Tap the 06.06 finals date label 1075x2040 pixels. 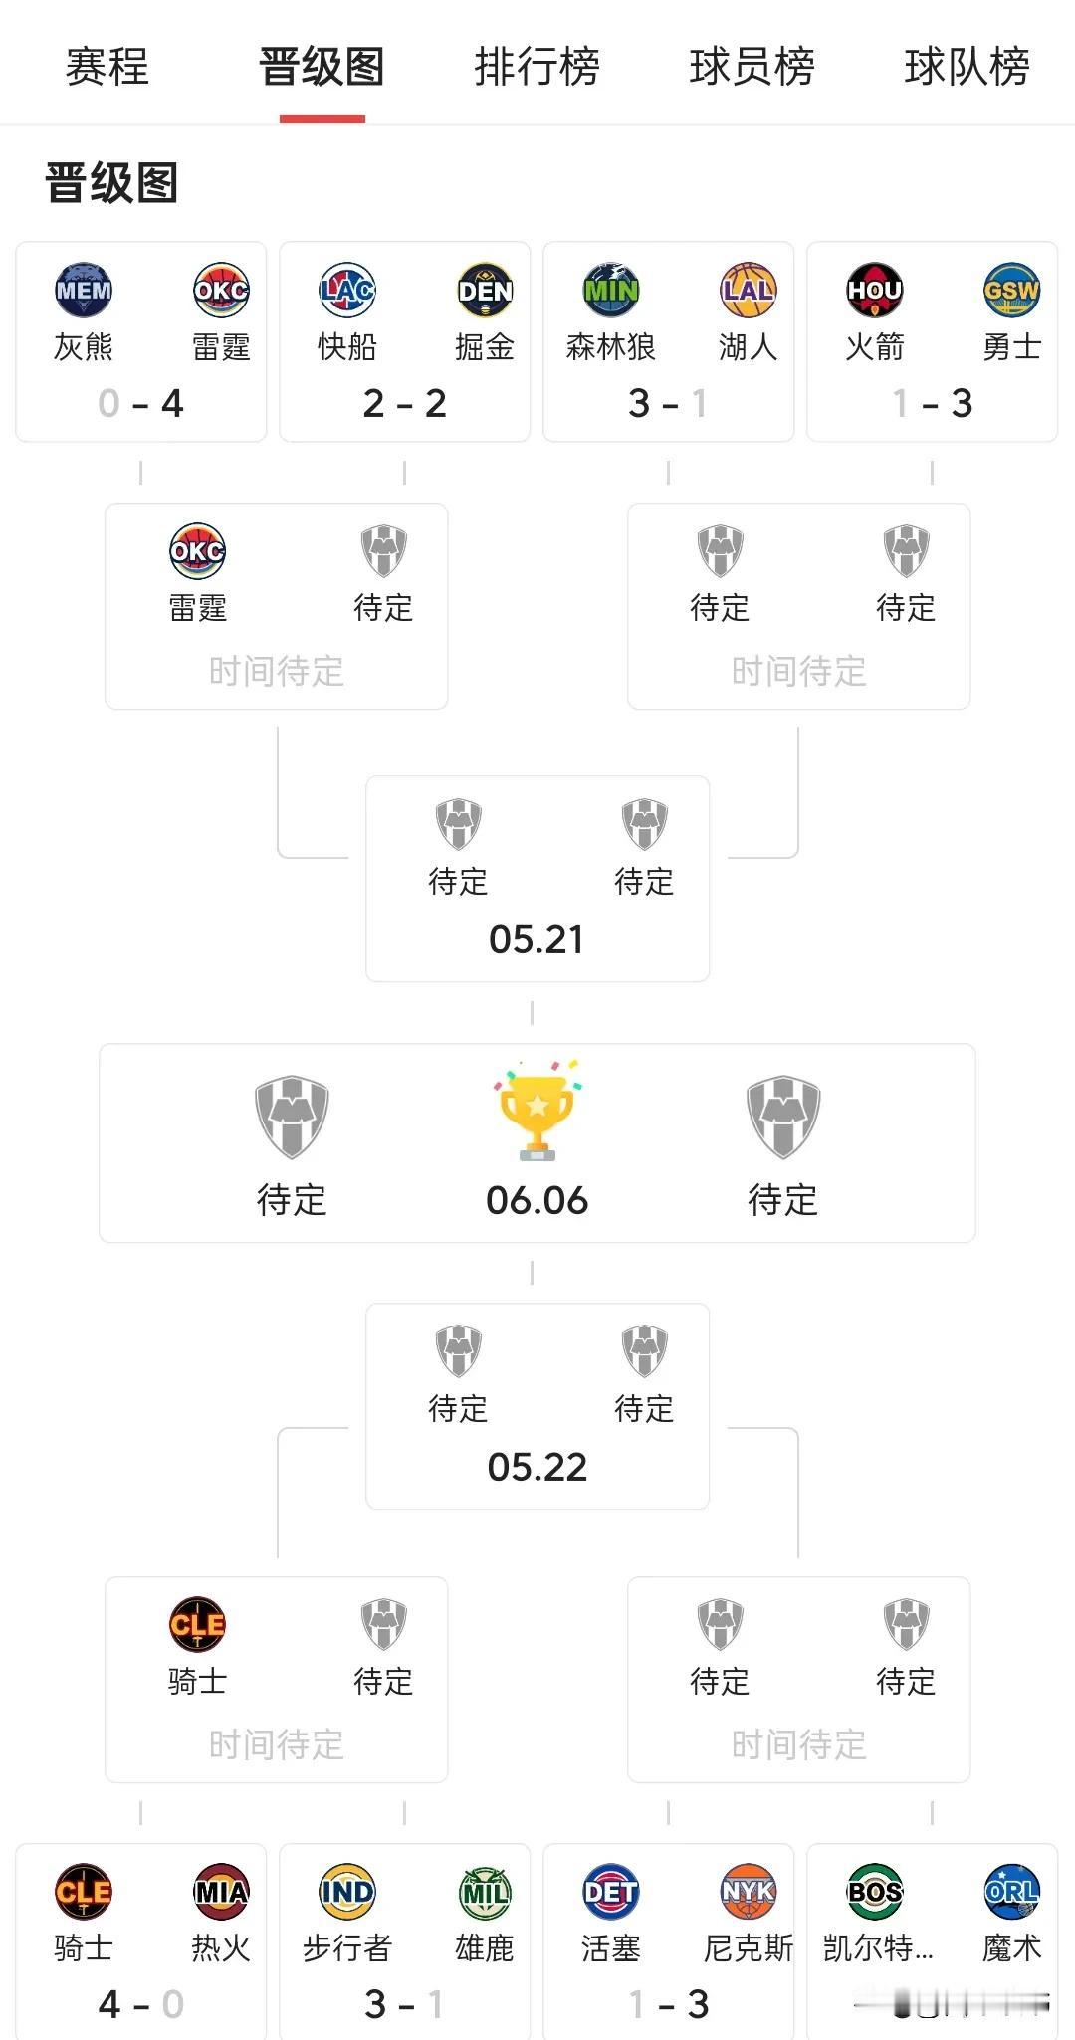tap(537, 1200)
